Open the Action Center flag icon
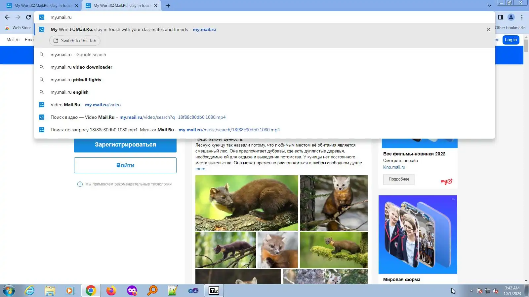 coord(480,291)
